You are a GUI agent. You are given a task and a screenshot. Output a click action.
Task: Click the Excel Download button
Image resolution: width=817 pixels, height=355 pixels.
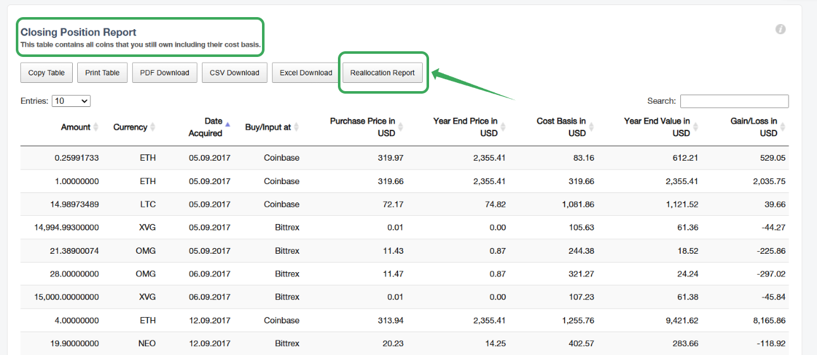point(306,73)
